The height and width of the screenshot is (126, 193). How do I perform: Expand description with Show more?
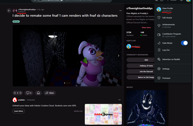pos(146,27)
